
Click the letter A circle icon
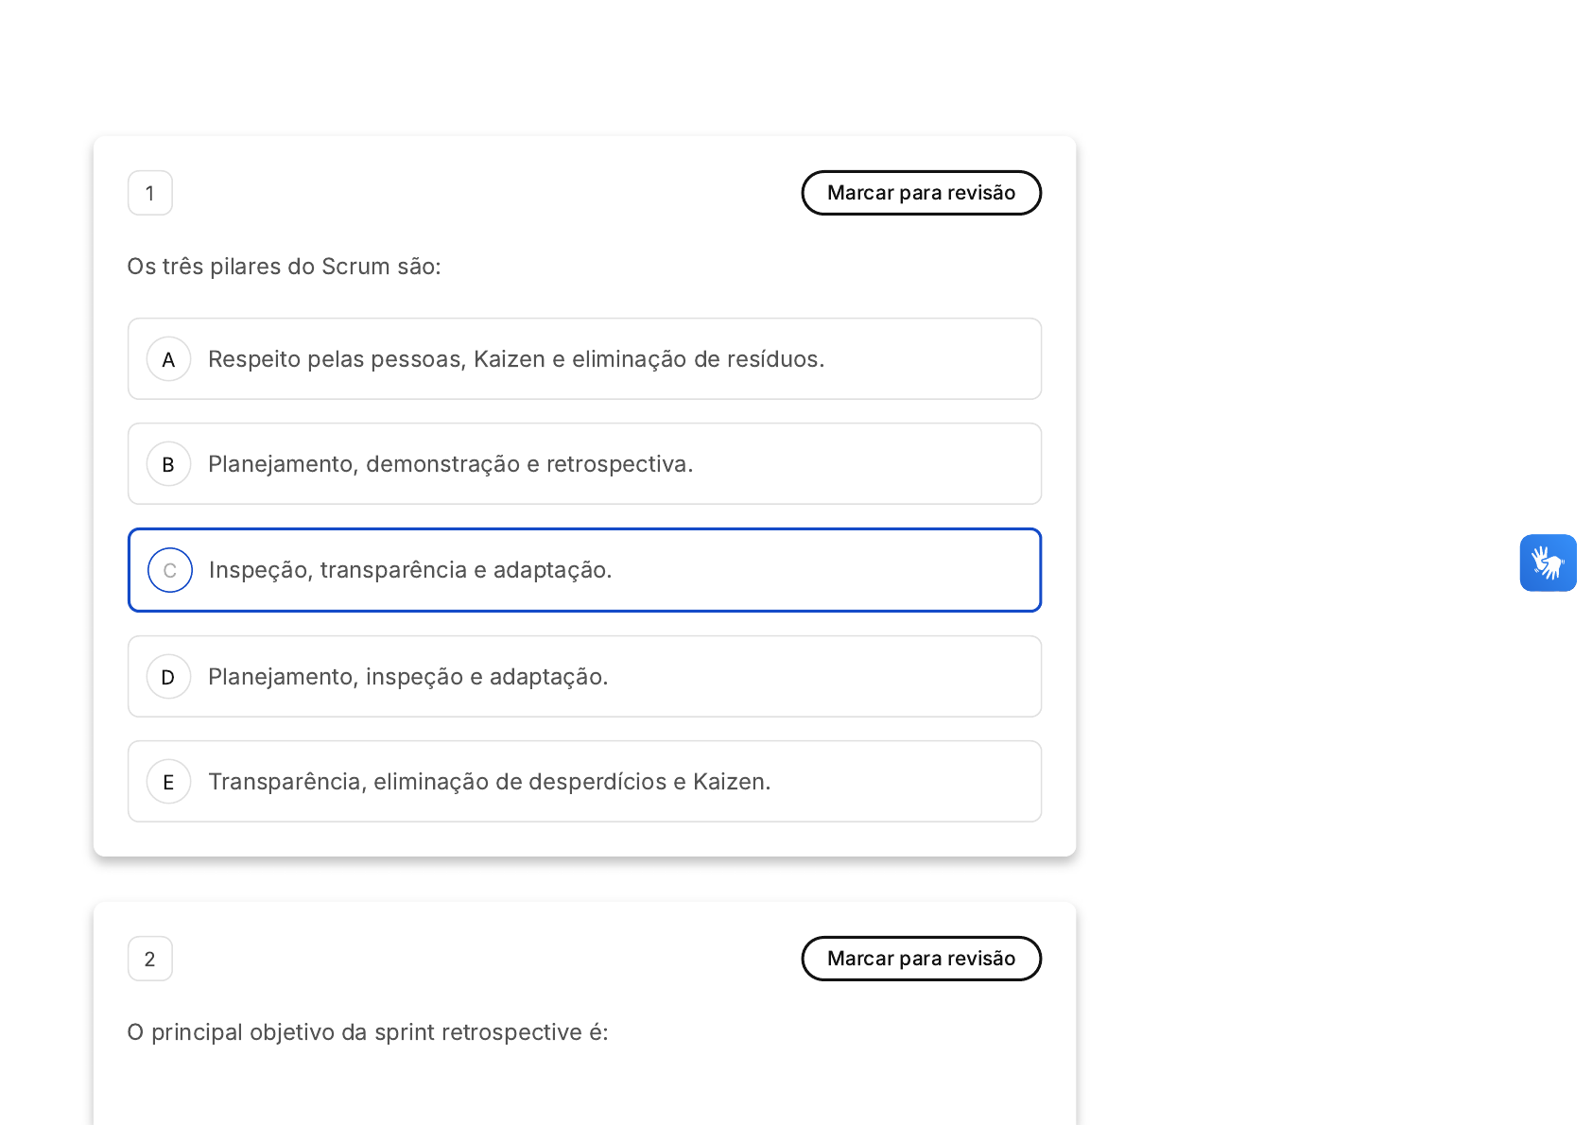pyautogui.click(x=169, y=359)
